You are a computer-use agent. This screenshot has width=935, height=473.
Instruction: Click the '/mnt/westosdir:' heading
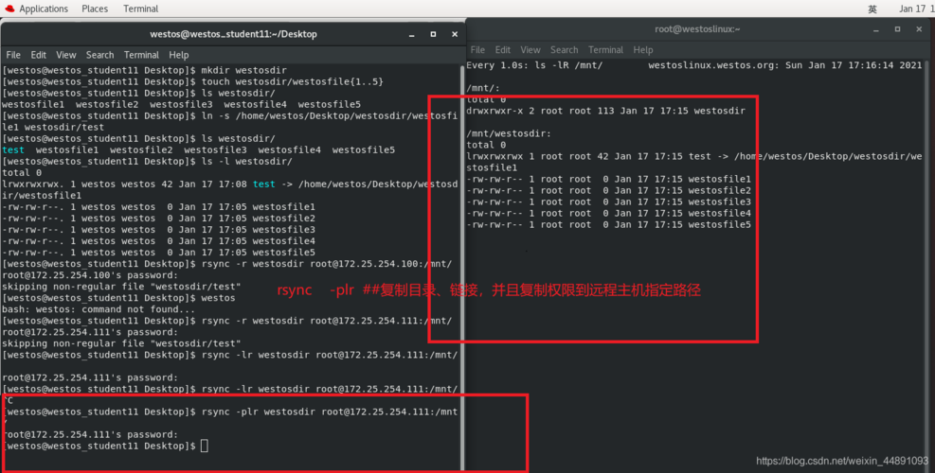coord(509,133)
